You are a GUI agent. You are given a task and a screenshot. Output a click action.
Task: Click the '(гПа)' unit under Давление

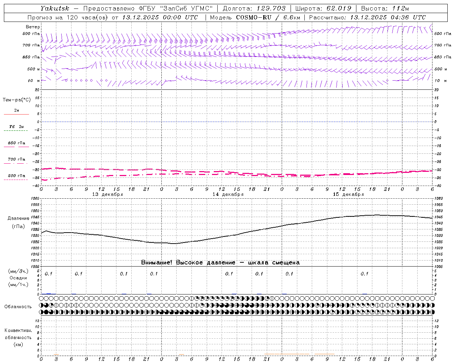click(18, 227)
